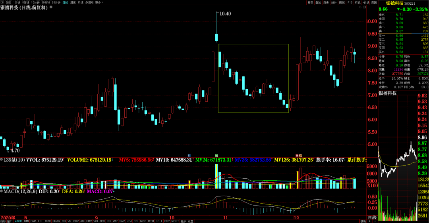Click the 标记 mark button
This screenshot has height=223, width=429.
click(x=358, y=2)
